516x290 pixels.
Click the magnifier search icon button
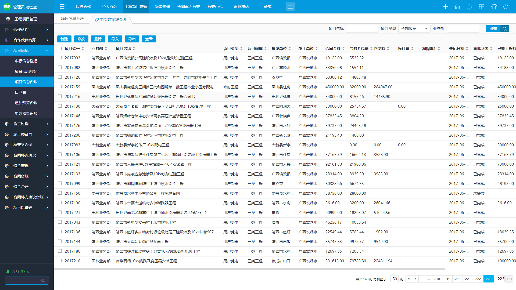point(505,29)
